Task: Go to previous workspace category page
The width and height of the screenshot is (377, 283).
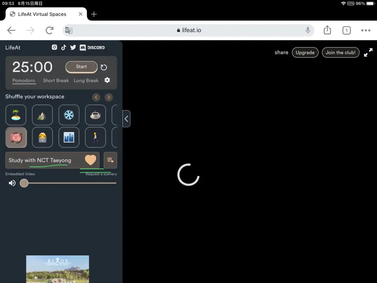Action: (96, 97)
